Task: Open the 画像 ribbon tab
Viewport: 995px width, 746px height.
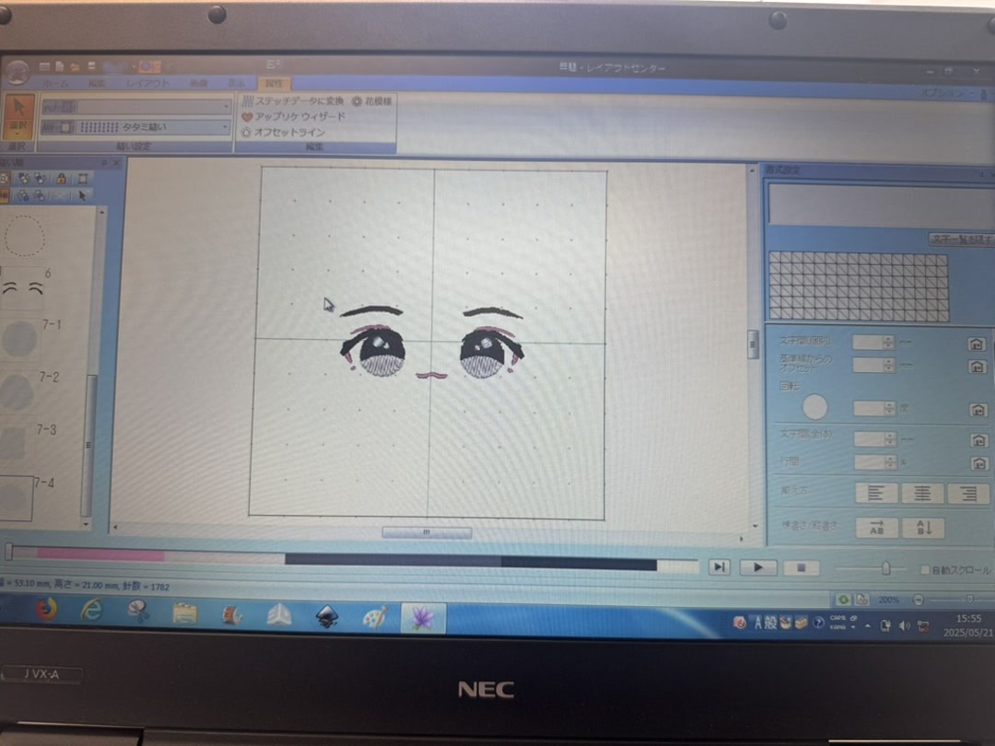Action: point(199,84)
